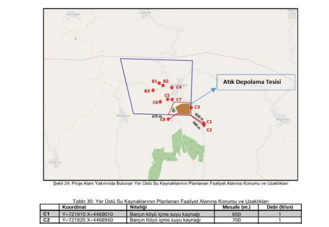Click the Debi (lt/sn) column header
Viewport: 329px width, 227px height.
(x=279, y=207)
